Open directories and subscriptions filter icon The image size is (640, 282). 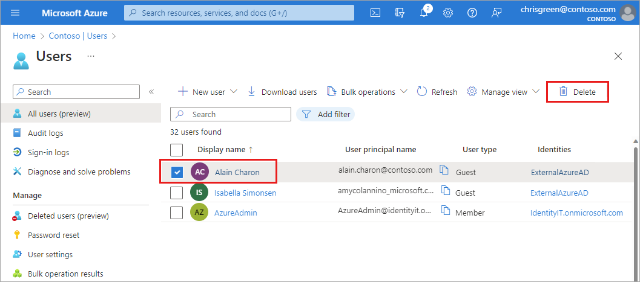(400, 13)
